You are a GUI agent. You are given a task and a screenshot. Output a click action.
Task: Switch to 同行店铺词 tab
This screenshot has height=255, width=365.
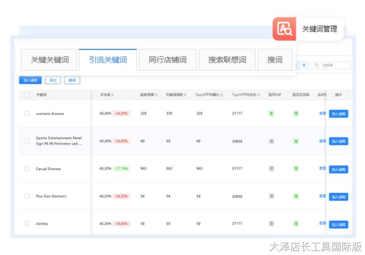(x=167, y=60)
